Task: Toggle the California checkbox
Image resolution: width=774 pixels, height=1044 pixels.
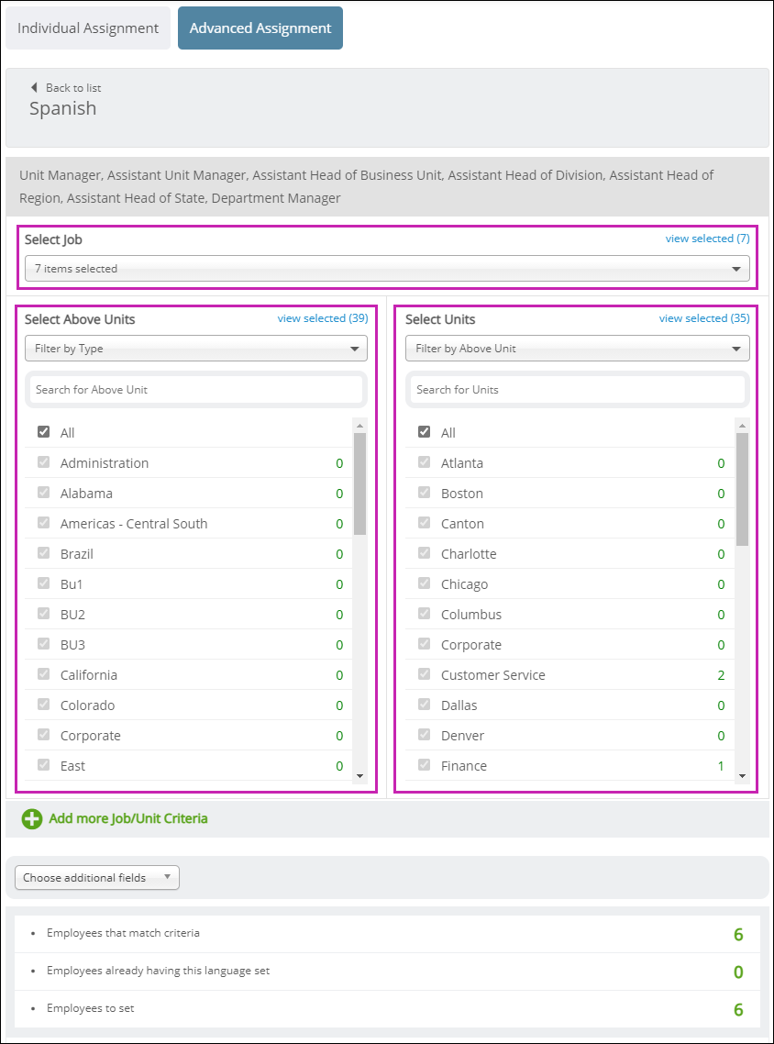Action: tap(44, 673)
